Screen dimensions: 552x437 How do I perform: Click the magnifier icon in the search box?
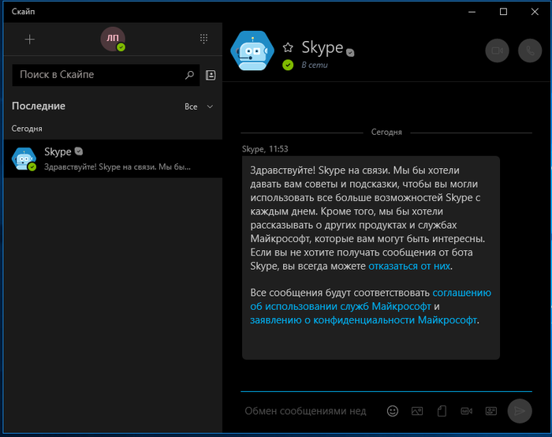[189, 75]
